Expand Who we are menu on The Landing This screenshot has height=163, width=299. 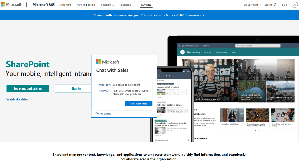208,53
